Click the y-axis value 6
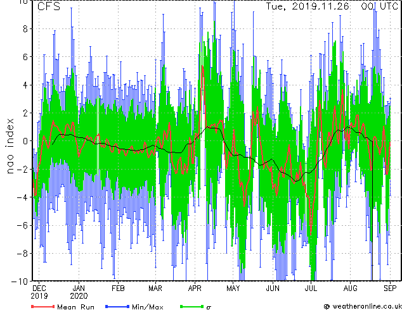This screenshot has height=310, width=402. tap(25, 57)
